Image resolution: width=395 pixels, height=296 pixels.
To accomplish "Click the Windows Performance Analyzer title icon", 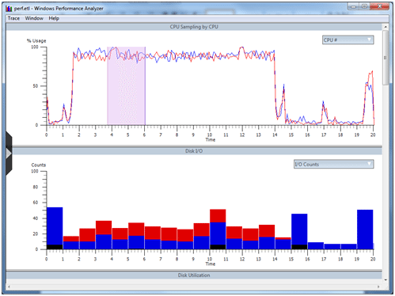I will click(9, 9).
